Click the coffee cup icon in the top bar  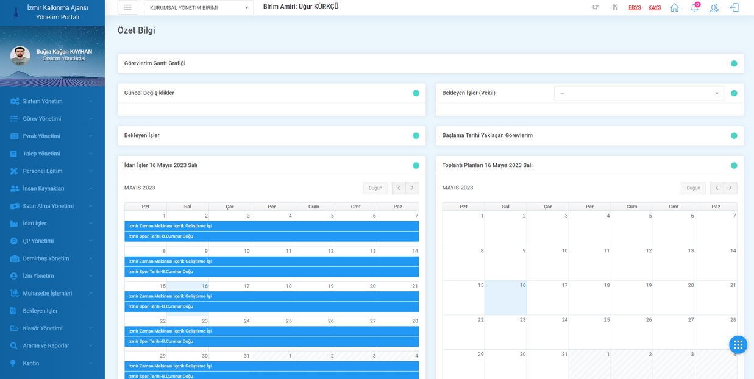(596, 8)
